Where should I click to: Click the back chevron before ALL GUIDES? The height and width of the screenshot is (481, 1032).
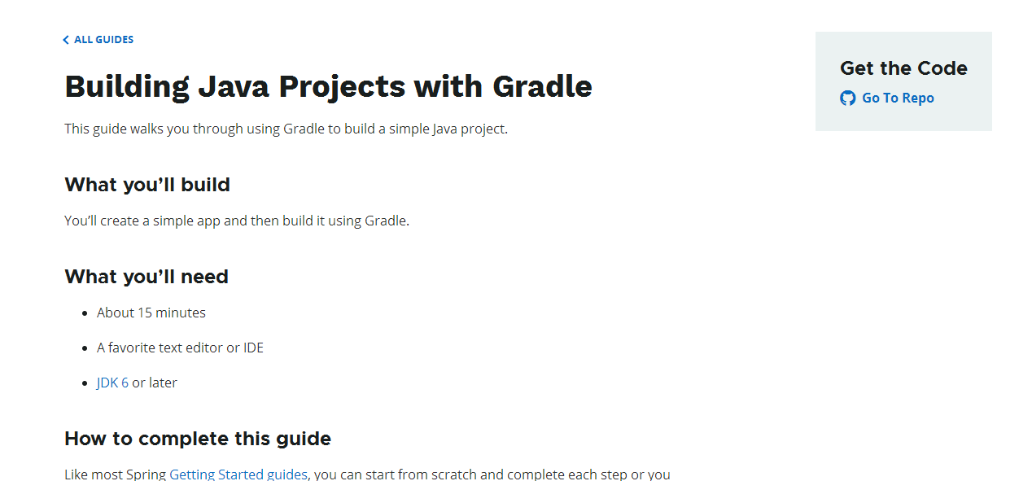tap(66, 40)
